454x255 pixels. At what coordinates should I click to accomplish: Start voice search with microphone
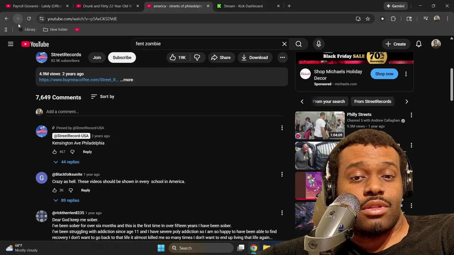coord(319,44)
